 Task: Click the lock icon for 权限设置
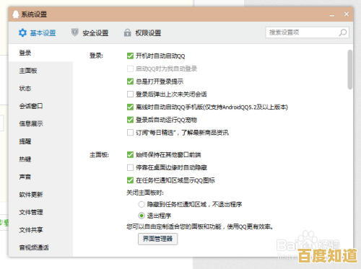pyautogui.click(x=128, y=32)
